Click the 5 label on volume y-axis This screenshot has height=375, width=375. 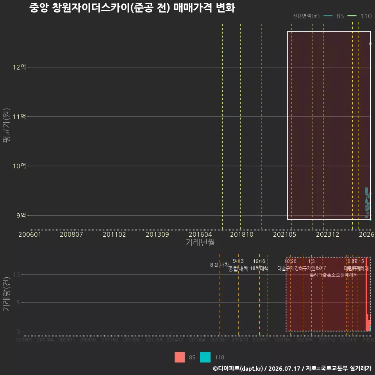point(18,303)
